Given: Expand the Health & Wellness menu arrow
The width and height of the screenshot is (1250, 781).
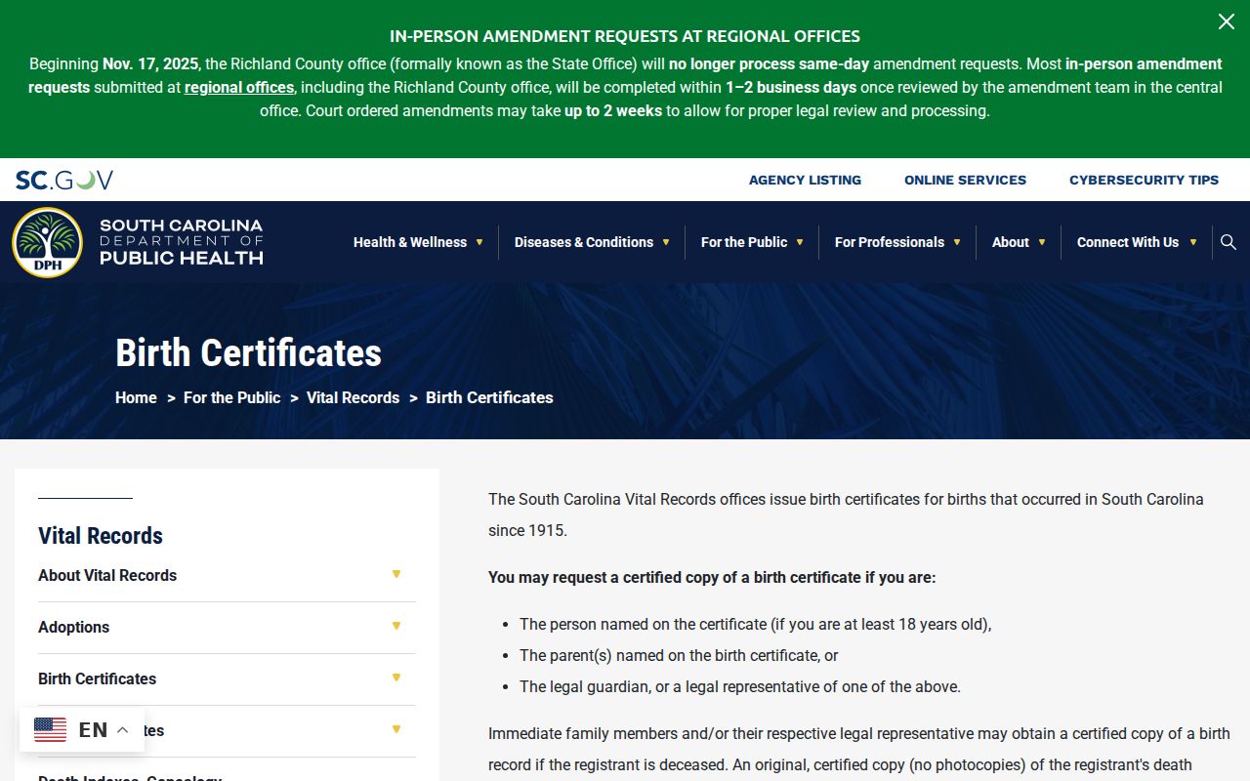Looking at the screenshot, I should pos(479,242).
